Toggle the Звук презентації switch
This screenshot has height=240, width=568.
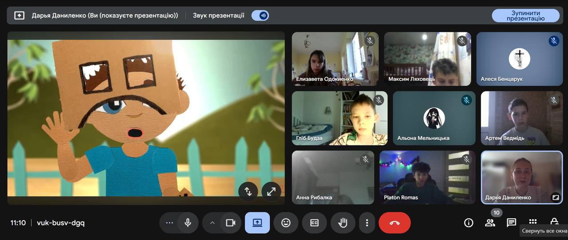tap(260, 16)
